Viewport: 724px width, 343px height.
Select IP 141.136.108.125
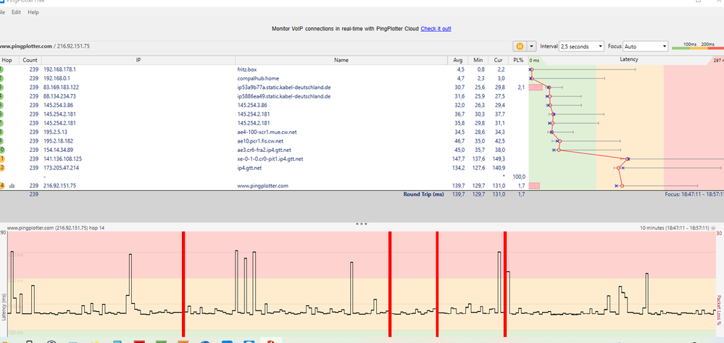click(x=62, y=158)
